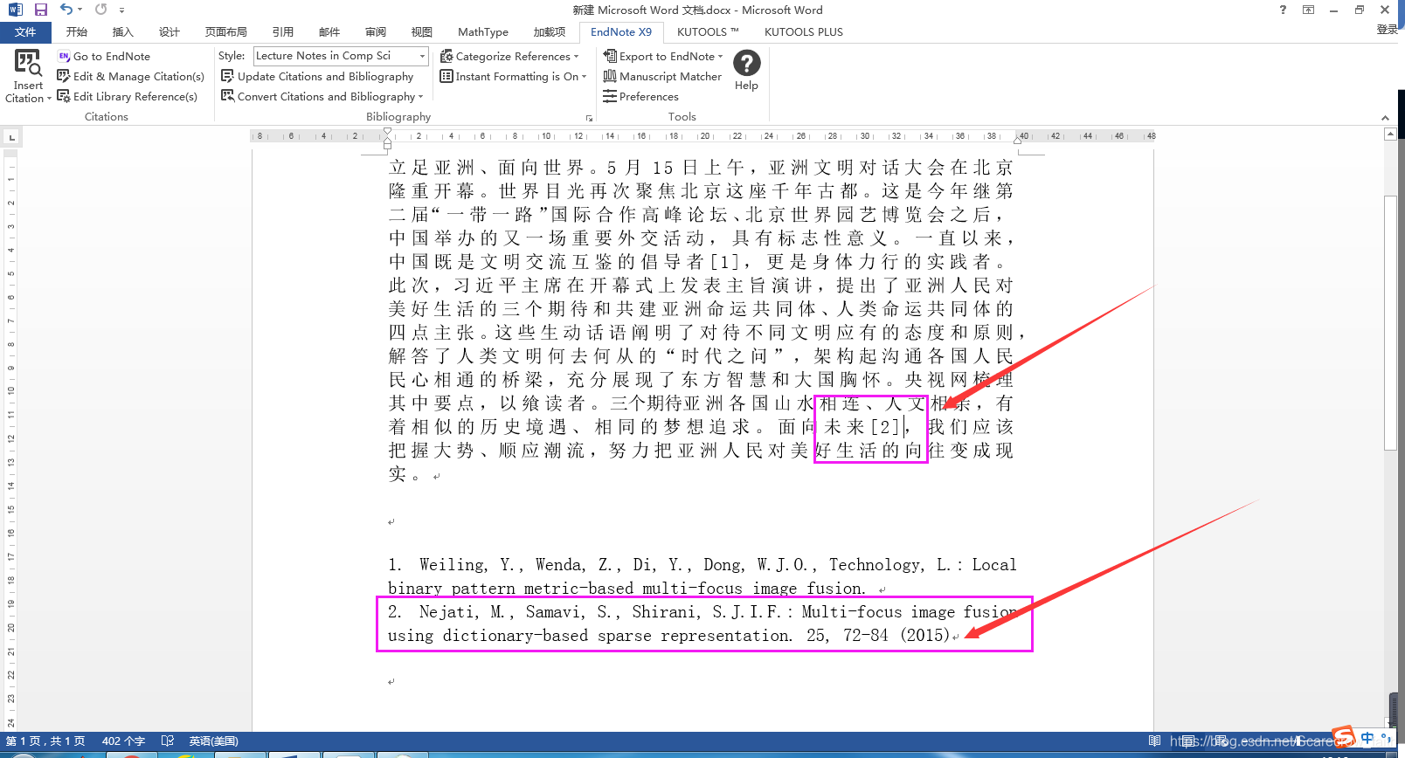Switch to the 加载项 tab

[x=550, y=32]
